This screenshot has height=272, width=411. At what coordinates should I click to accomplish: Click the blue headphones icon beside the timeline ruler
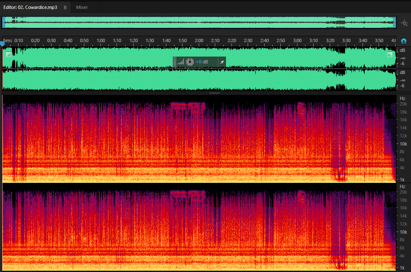(404, 41)
